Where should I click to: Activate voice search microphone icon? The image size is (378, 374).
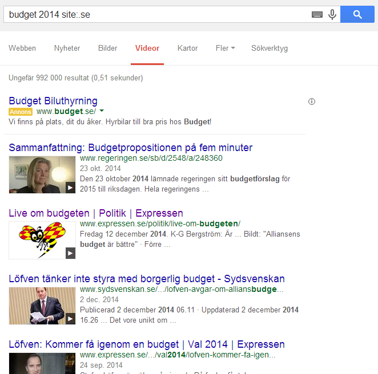point(332,14)
